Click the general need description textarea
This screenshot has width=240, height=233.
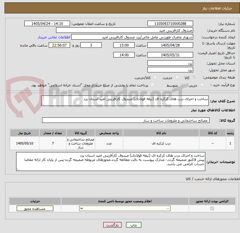(125, 101)
